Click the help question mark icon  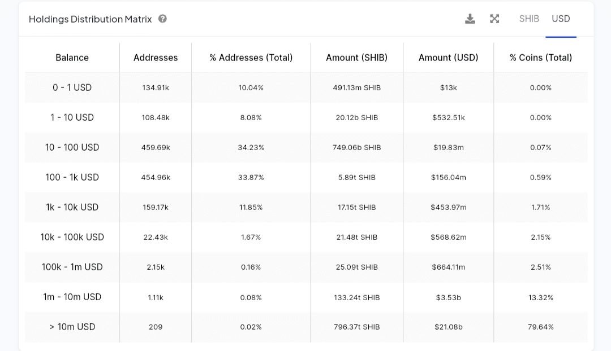click(162, 19)
